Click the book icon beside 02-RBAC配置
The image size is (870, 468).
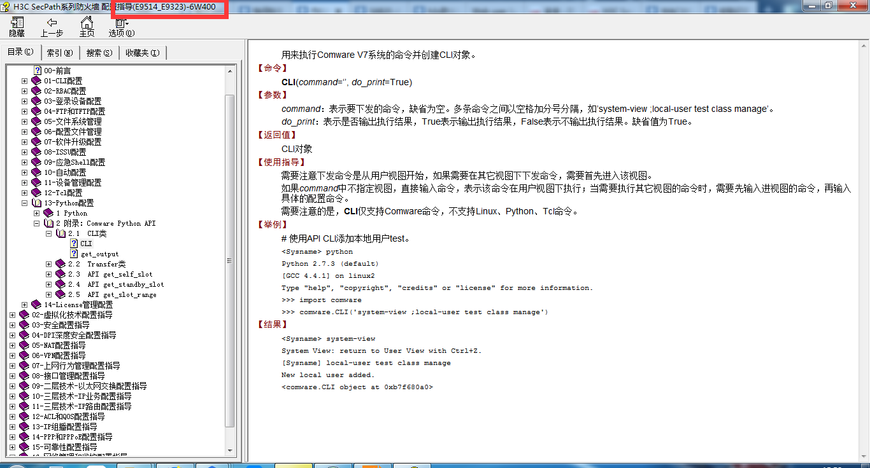[x=36, y=91]
